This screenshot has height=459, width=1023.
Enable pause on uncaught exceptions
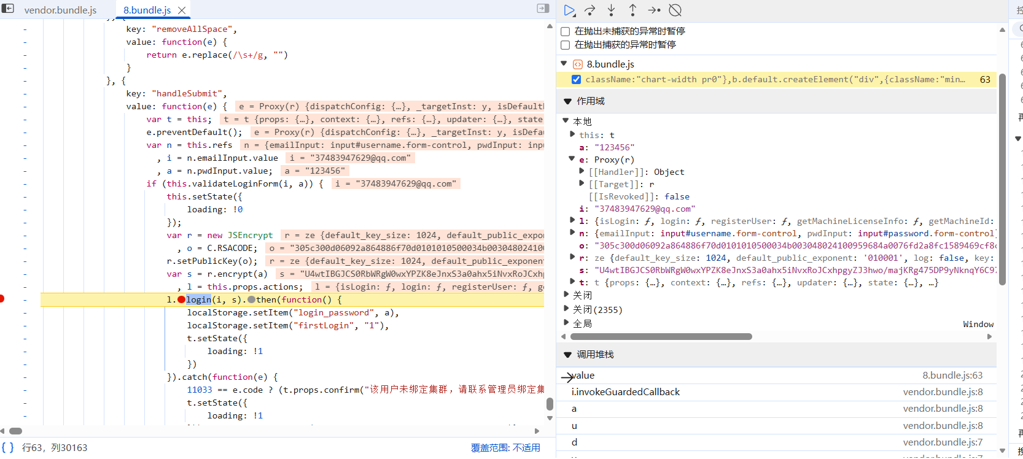coord(566,31)
